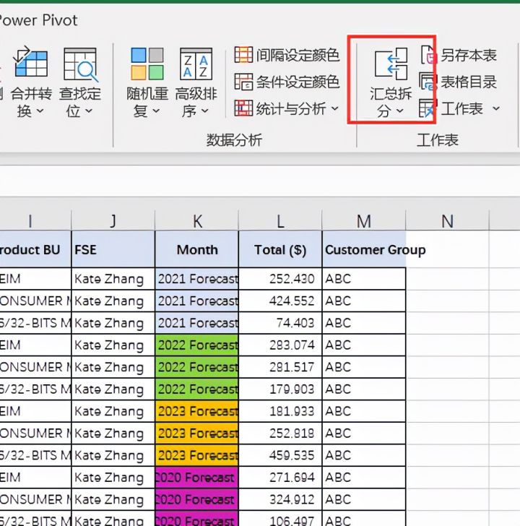Click the 条件设定颜色 icon

(x=243, y=82)
